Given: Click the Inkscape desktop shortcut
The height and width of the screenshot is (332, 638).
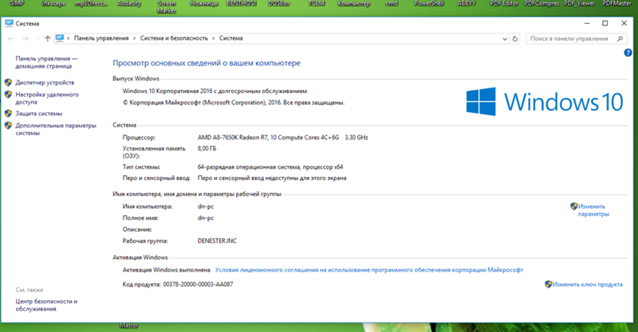Looking at the screenshot, I should point(53,3).
